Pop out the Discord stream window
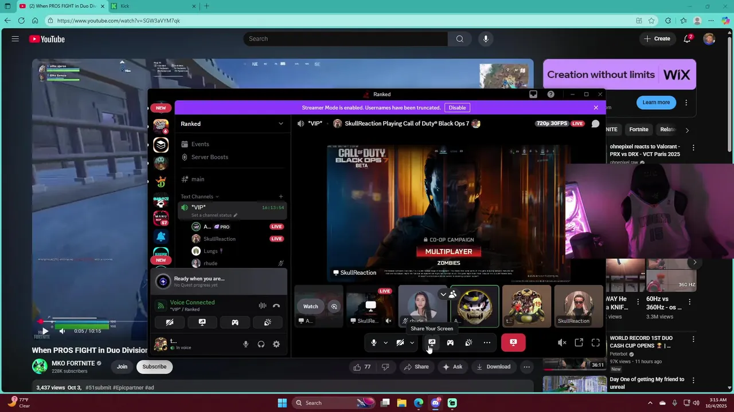734x412 pixels. click(x=579, y=343)
